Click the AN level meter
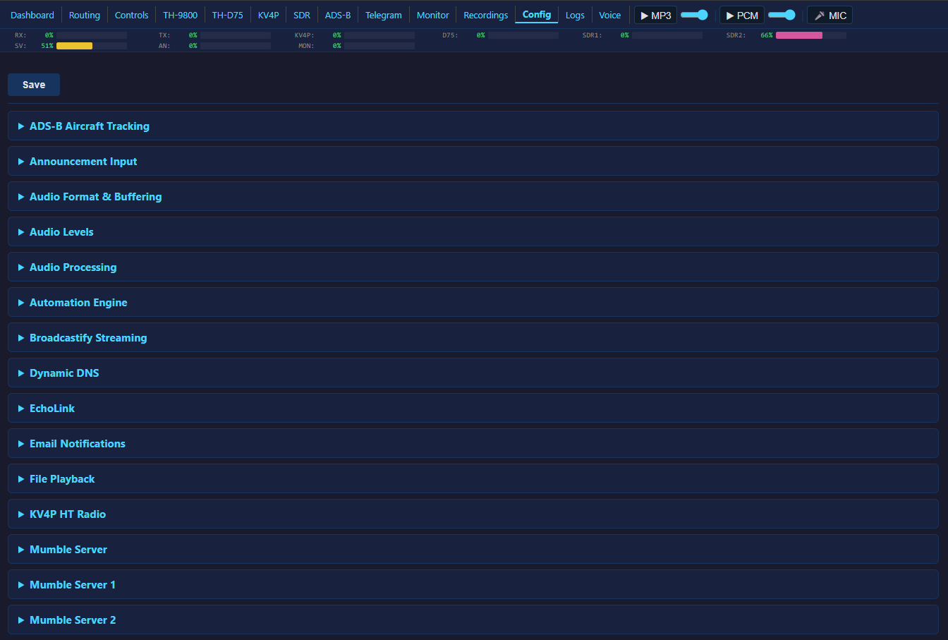 click(x=236, y=46)
